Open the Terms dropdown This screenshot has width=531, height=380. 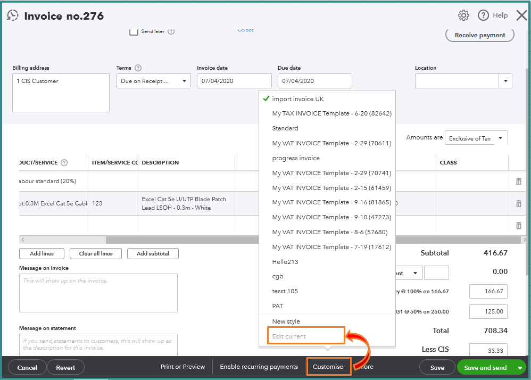tap(154, 81)
